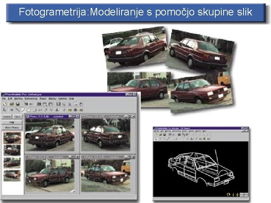Viewport: 271px width, 203px height.
Task: Click the Open project folder icon in the photo window toolbar
Action: [x=12, y=104]
